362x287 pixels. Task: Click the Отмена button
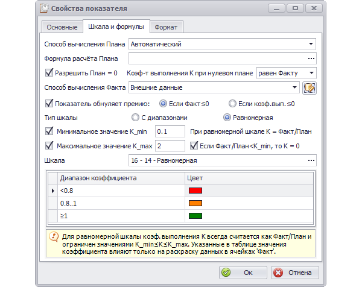pos(295,273)
